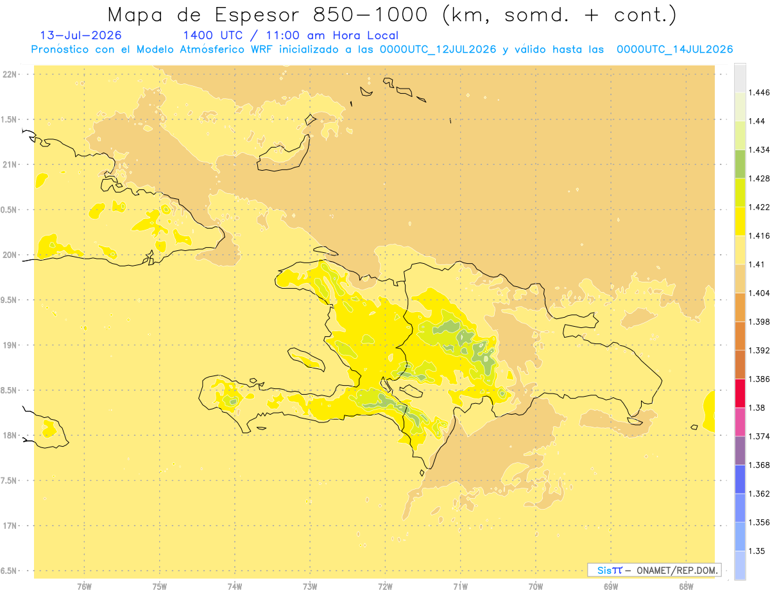The image size is (770, 595).
Task: Click the colorbar value label '1.41'
Action: pyautogui.click(x=757, y=264)
